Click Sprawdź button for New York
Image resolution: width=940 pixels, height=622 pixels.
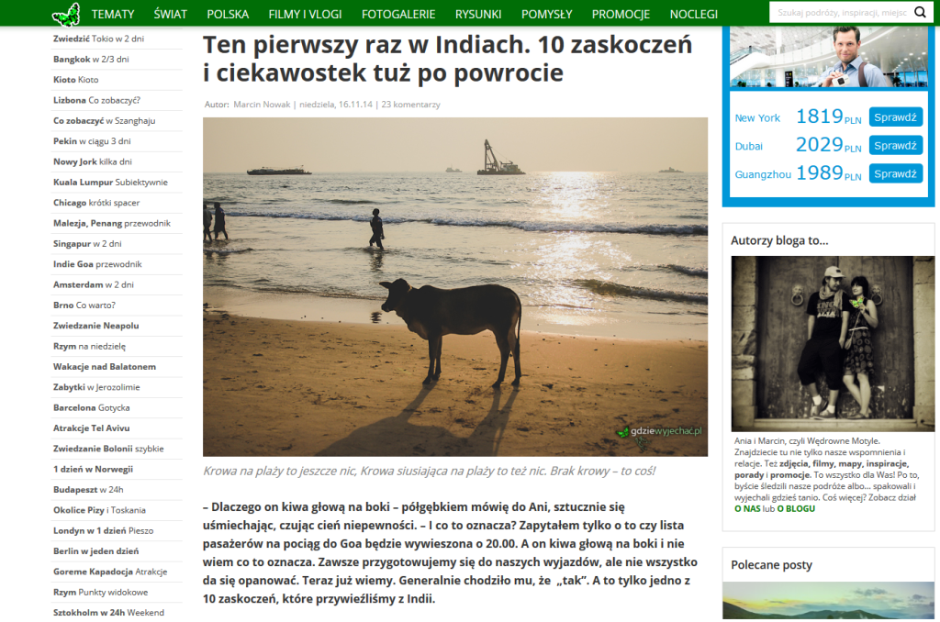[x=895, y=117]
